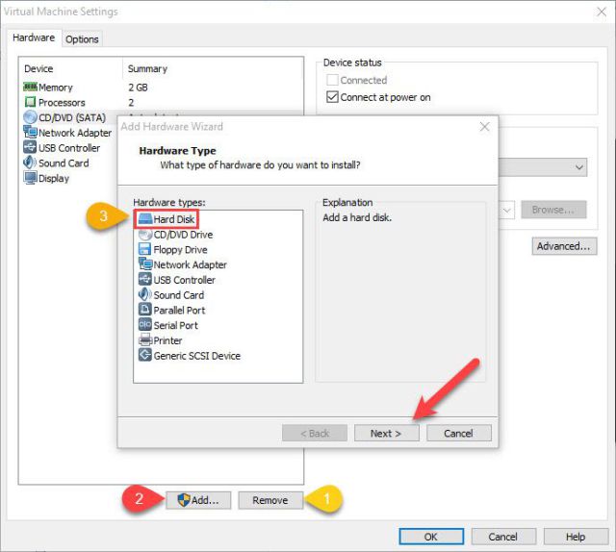The height and width of the screenshot is (552, 616).
Task: Toggle the Connect at power on checkbox
Action: 332,97
